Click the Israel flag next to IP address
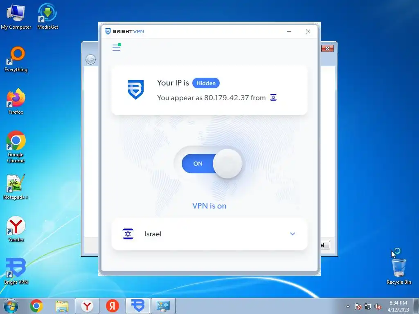Screen dimensions: 419x314 click(x=273, y=97)
